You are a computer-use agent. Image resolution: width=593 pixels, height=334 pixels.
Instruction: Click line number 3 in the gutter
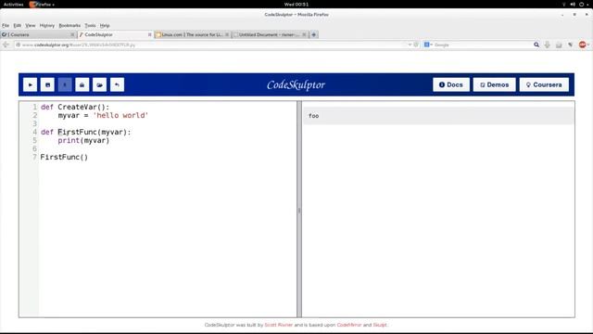click(35, 123)
